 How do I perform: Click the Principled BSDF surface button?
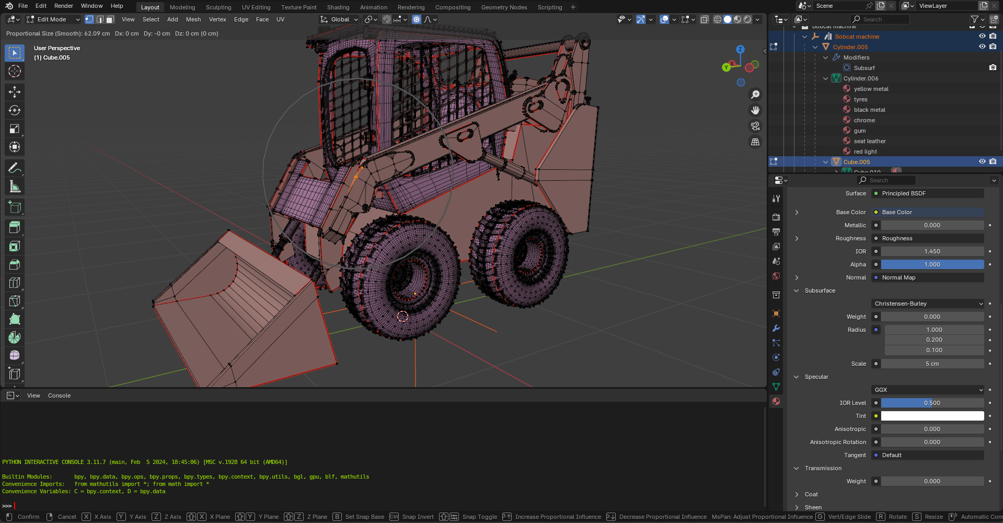point(928,193)
